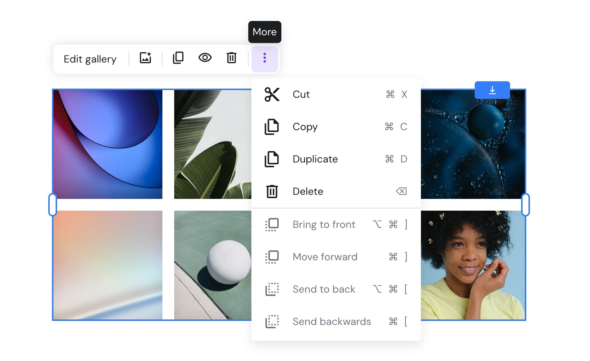590x361 pixels.
Task: Choose Duplicate in the context menu
Action: click(315, 159)
